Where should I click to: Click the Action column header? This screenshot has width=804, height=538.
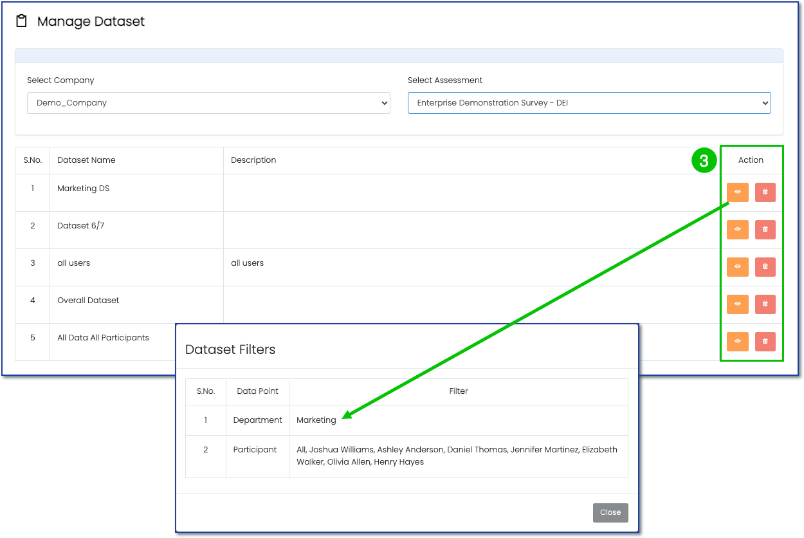click(751, 160)
